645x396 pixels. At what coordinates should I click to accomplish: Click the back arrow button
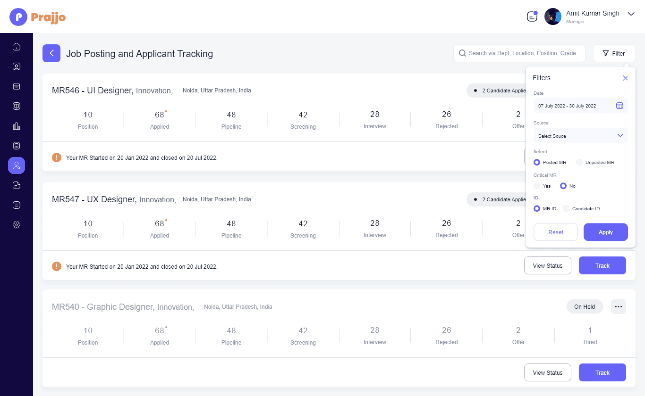point(51,53)
